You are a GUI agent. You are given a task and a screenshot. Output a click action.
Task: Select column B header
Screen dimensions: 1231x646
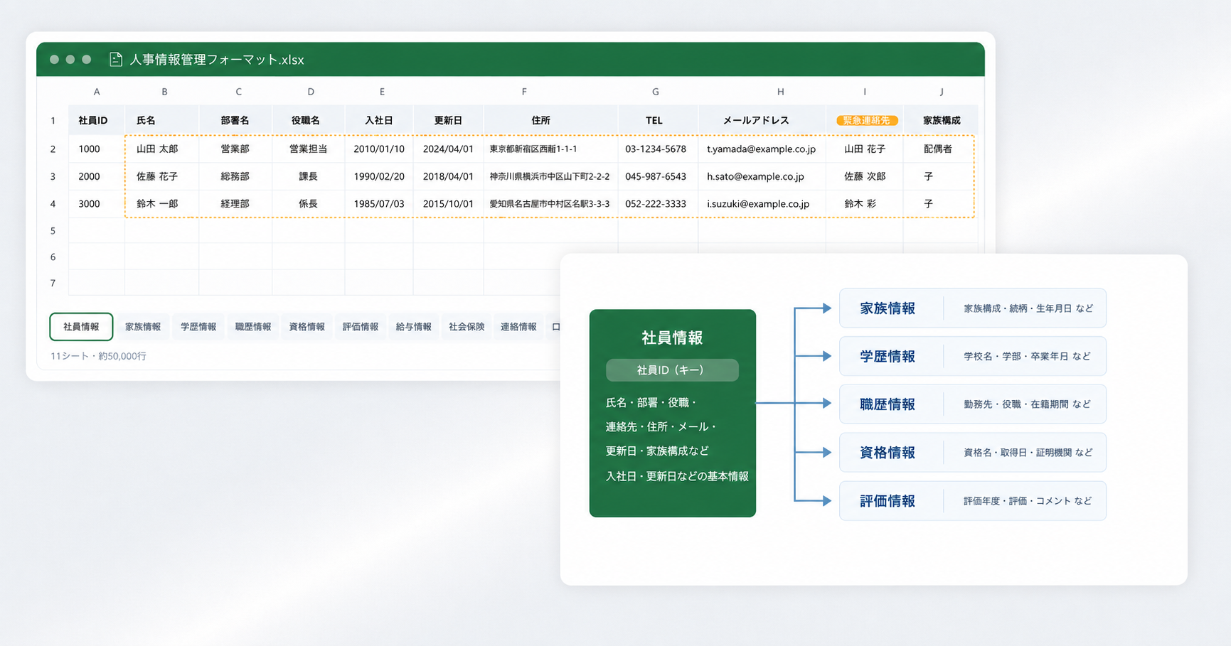[164, 92]
